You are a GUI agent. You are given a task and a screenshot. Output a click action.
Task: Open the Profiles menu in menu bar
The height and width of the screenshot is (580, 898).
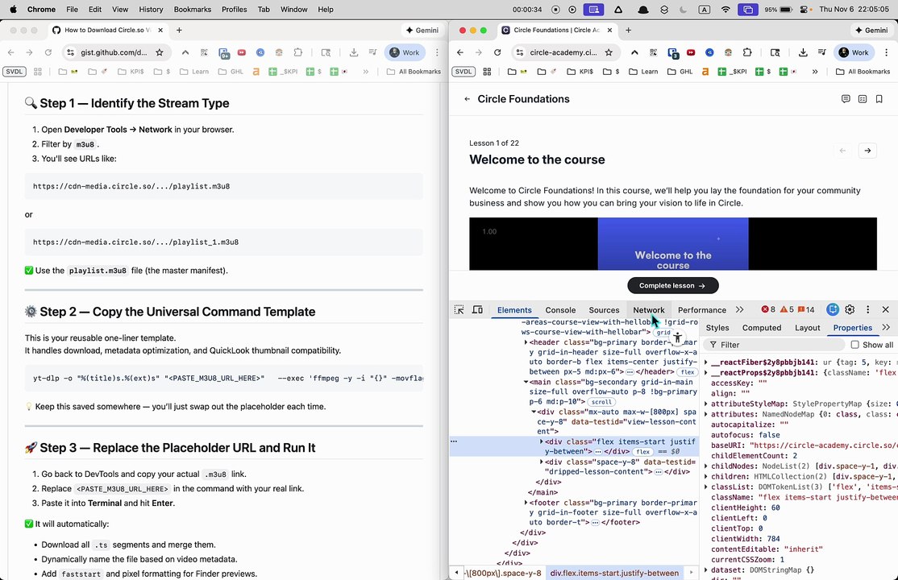(235, 9)
